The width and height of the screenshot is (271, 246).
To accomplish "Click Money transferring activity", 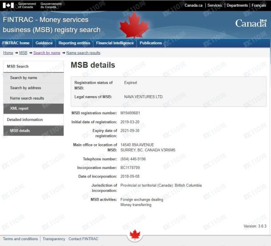I will tap(136, 205).
